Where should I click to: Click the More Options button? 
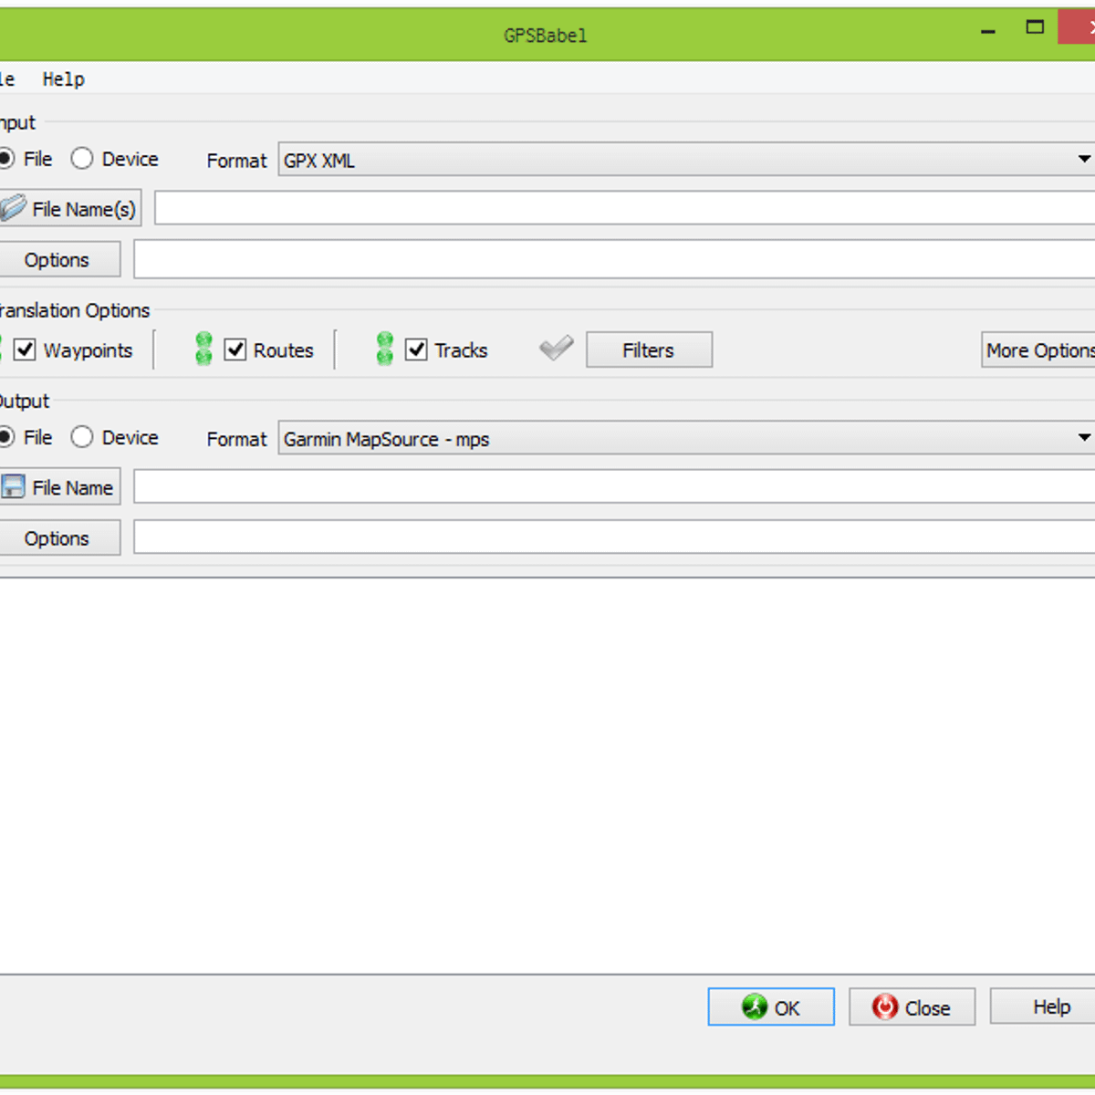coord(1038,349)
